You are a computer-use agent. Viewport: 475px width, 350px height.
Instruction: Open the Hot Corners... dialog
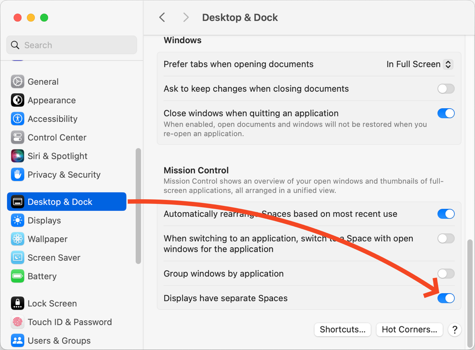409,330
